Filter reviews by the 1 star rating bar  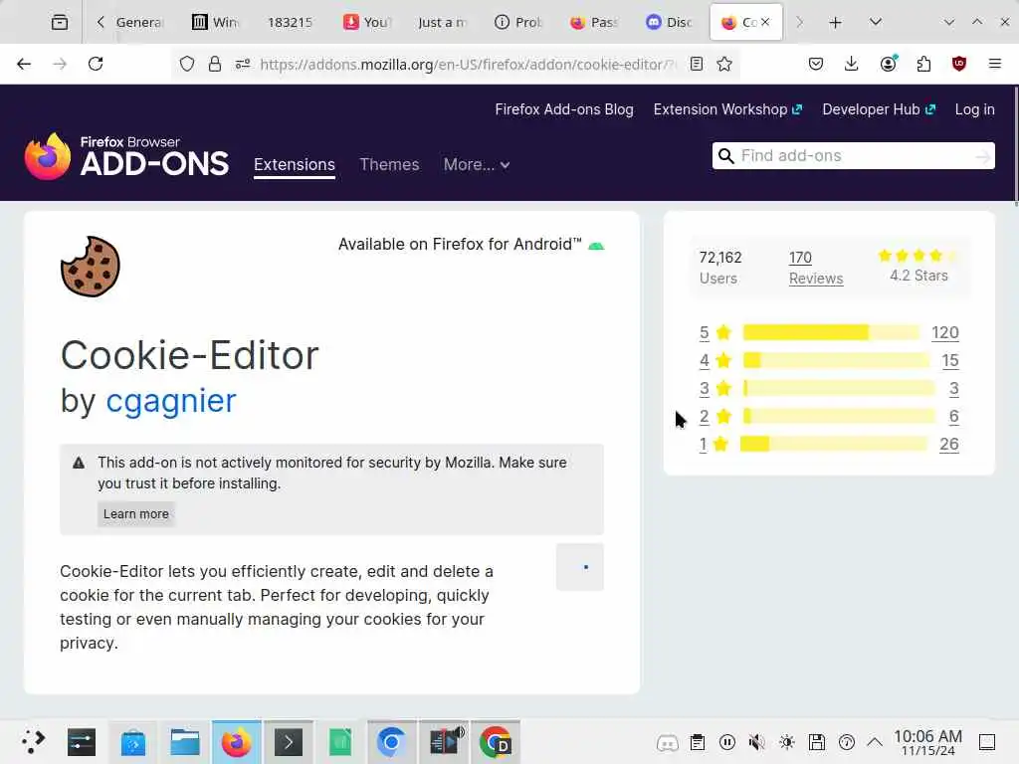(835, 445)
